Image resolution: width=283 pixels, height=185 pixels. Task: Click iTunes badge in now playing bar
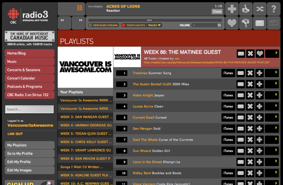click(x=217, y=11)
